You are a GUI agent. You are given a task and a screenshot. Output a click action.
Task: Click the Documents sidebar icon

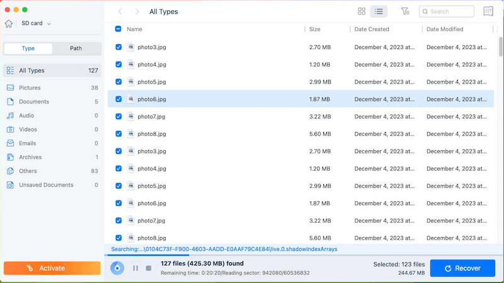[10, 102]
